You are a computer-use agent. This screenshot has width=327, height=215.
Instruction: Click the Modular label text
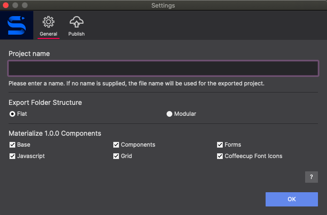[185, 114]
